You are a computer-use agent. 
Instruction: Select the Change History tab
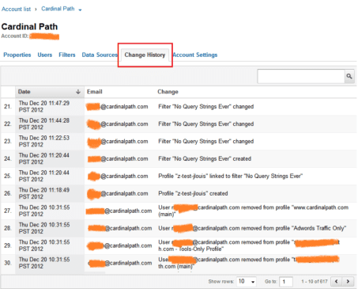coord(145,55)
